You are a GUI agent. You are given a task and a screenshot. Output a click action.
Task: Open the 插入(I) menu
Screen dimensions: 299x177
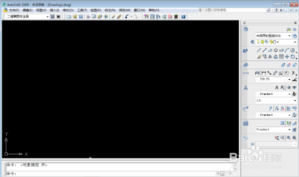tap(54, 10)
